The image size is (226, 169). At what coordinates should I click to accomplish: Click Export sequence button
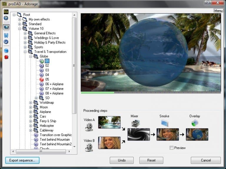click(22, 160)
